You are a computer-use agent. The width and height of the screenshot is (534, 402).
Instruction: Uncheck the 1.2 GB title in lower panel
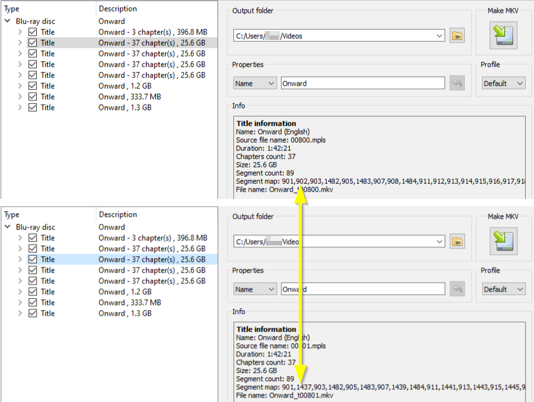click(x=33, y=292)
